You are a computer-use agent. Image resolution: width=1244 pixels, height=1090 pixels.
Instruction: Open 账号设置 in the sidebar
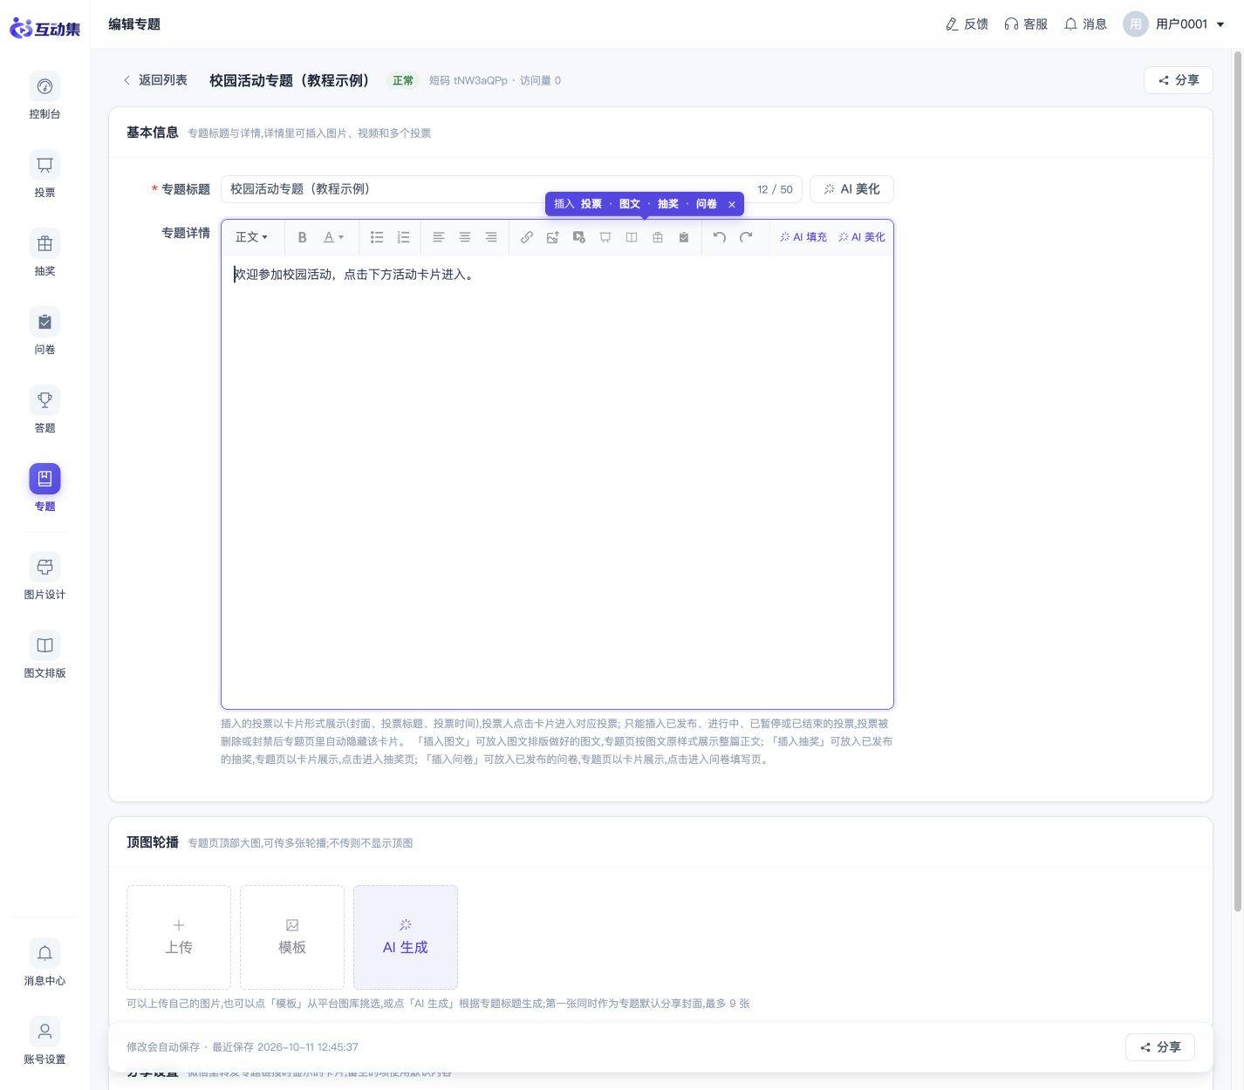click(x=44, y=1041)
